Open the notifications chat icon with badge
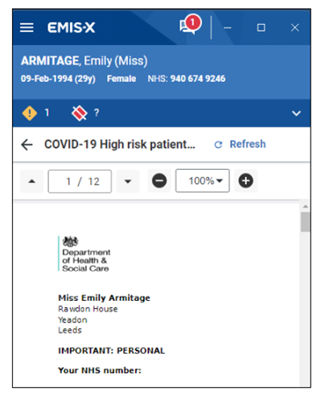Image resolution: width=325 pixels, height=395 pixels. [190, 25]
